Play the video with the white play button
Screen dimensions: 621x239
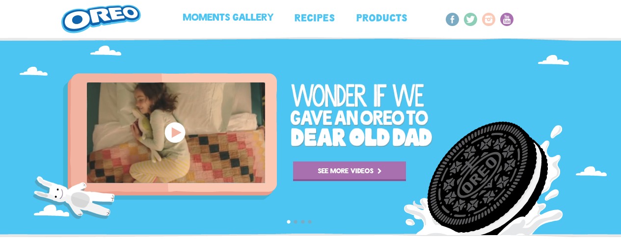pyautogui.click(x=175, y=133)
